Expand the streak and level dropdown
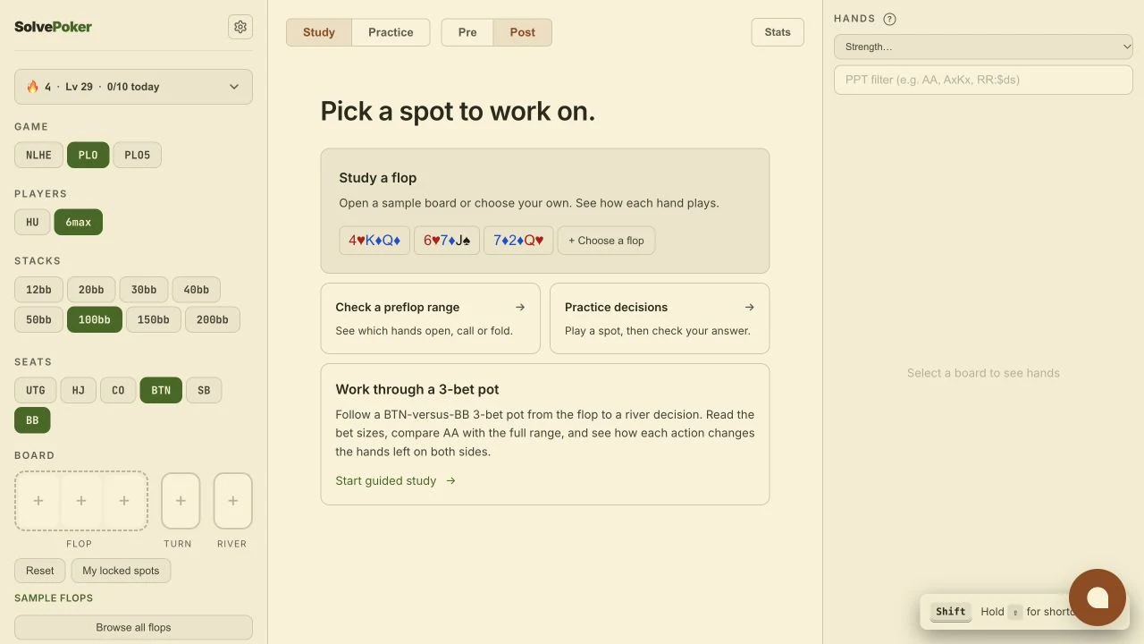 pyautogui.click(x=133, y=87)
